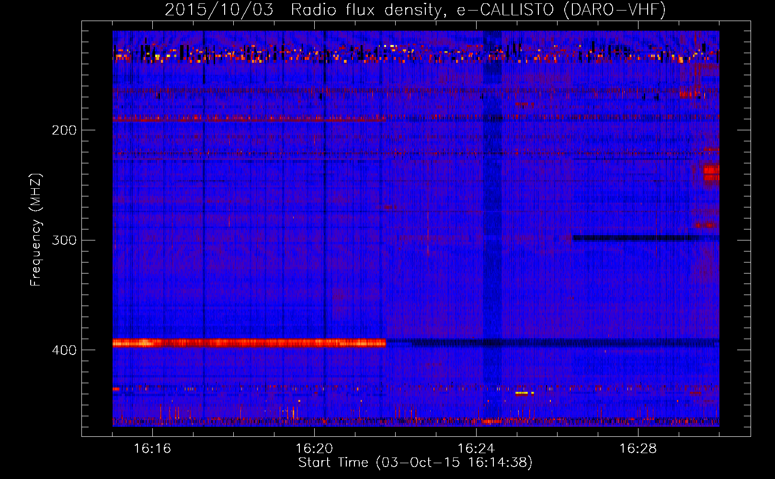Click the 16:20 time tick label
This screenshot has height=479, width=775.
(x=314, y=448)
